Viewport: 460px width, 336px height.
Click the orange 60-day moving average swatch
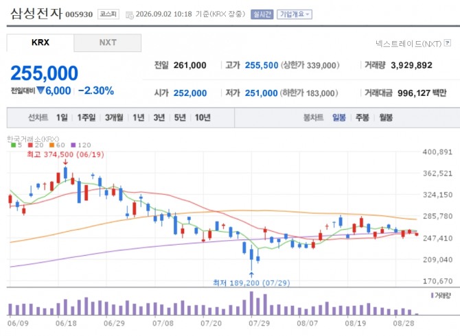coord(52,145)
